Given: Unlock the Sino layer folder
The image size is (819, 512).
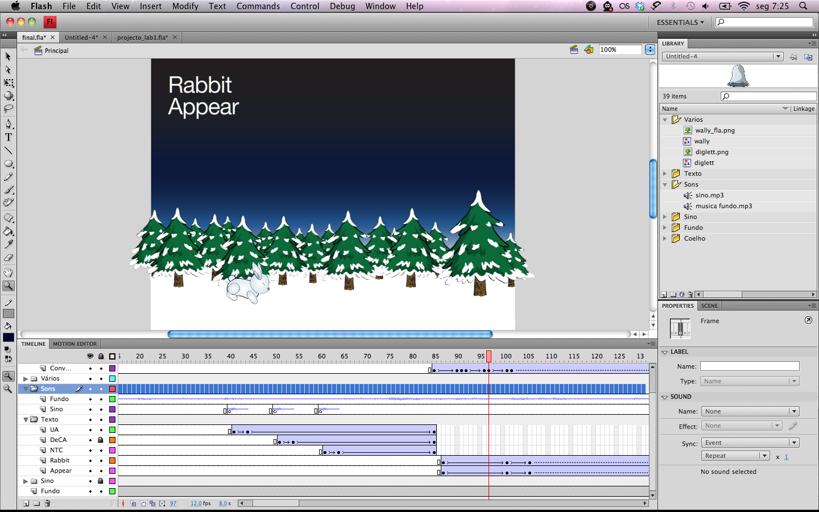Looking at the screenshot, I should 101,481.
